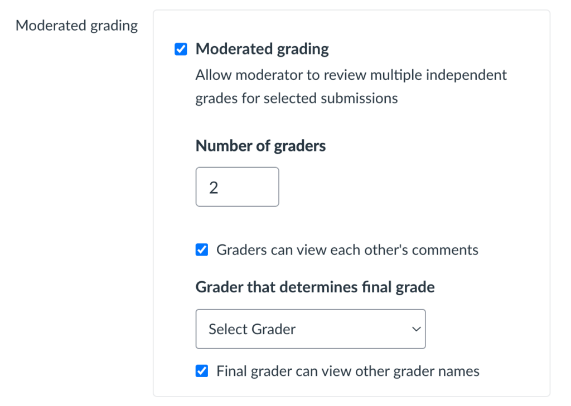This screenshot has width=571, height=406.
Task: Click the checked Moderated grading checkmark icon
Action: 181,49
